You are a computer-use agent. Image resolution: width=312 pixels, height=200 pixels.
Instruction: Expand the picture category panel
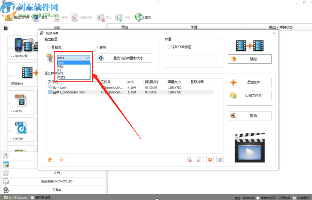pyautogui.click(x=6, y=164)
